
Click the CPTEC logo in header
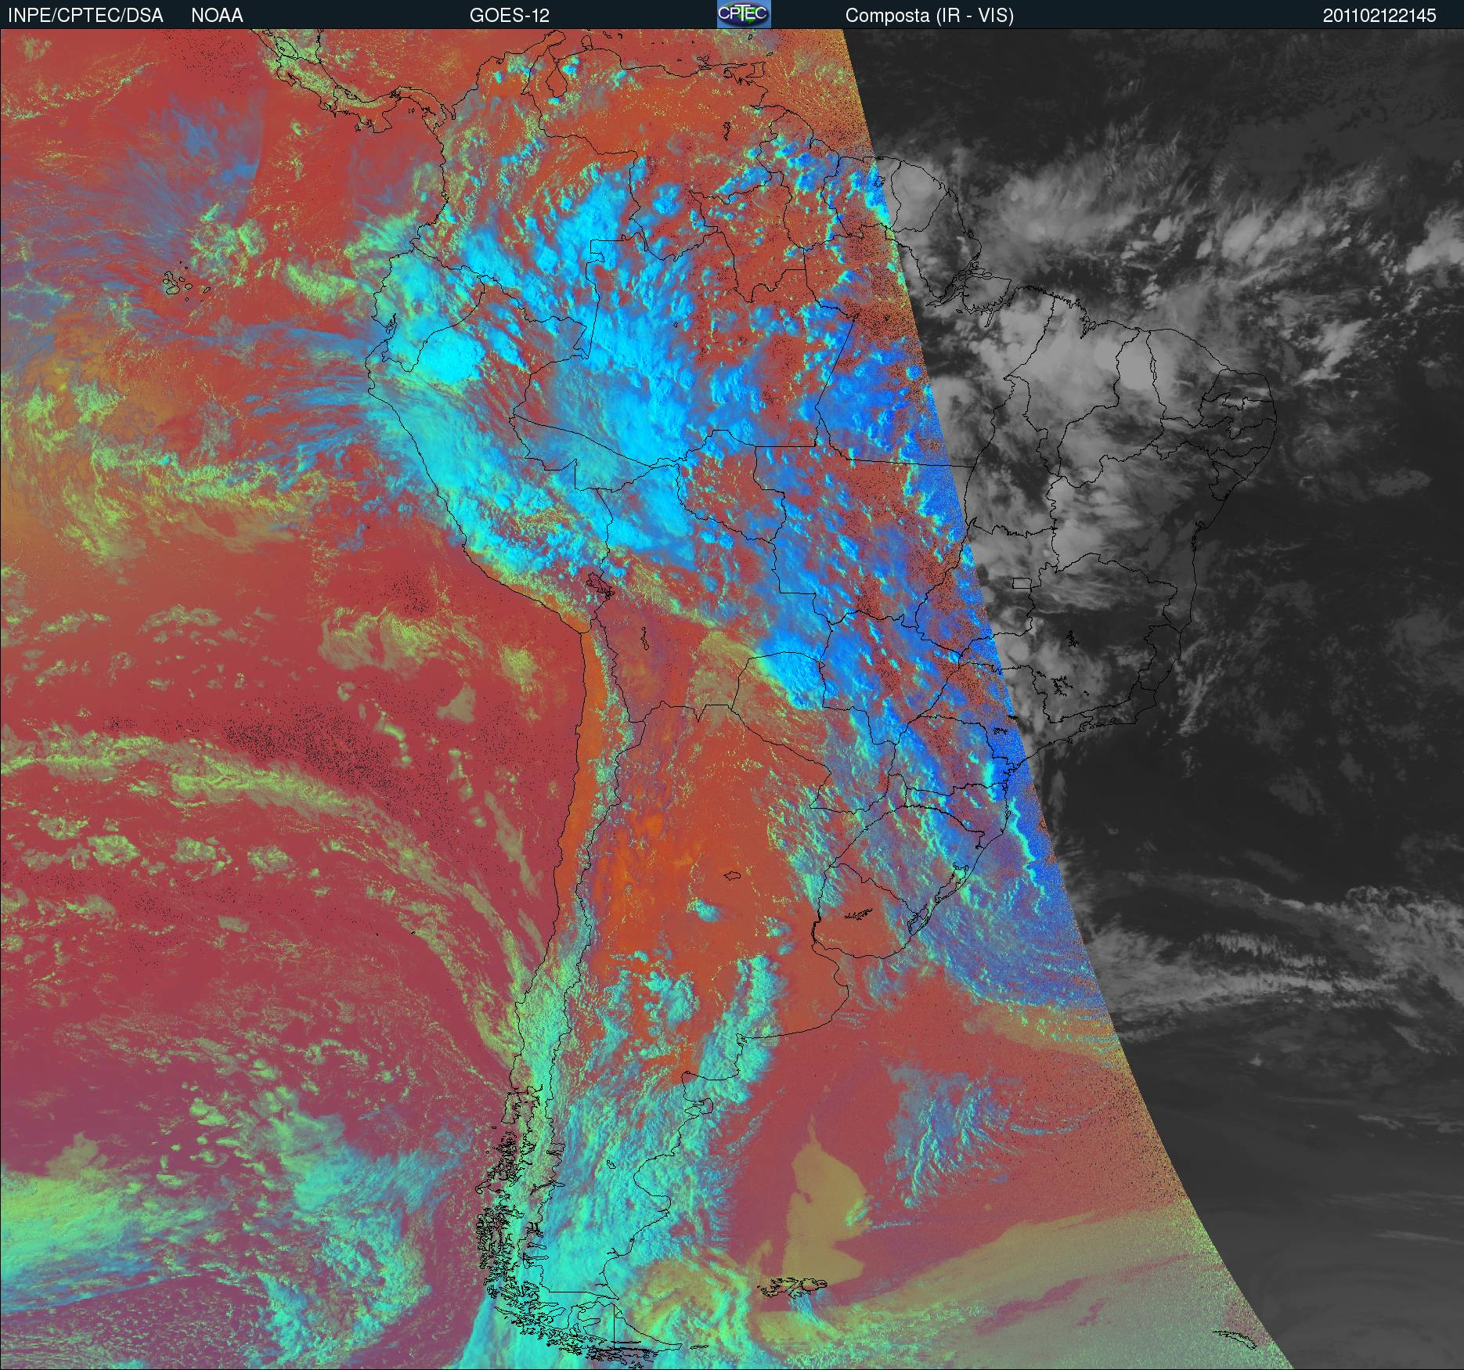coord(744,14)
